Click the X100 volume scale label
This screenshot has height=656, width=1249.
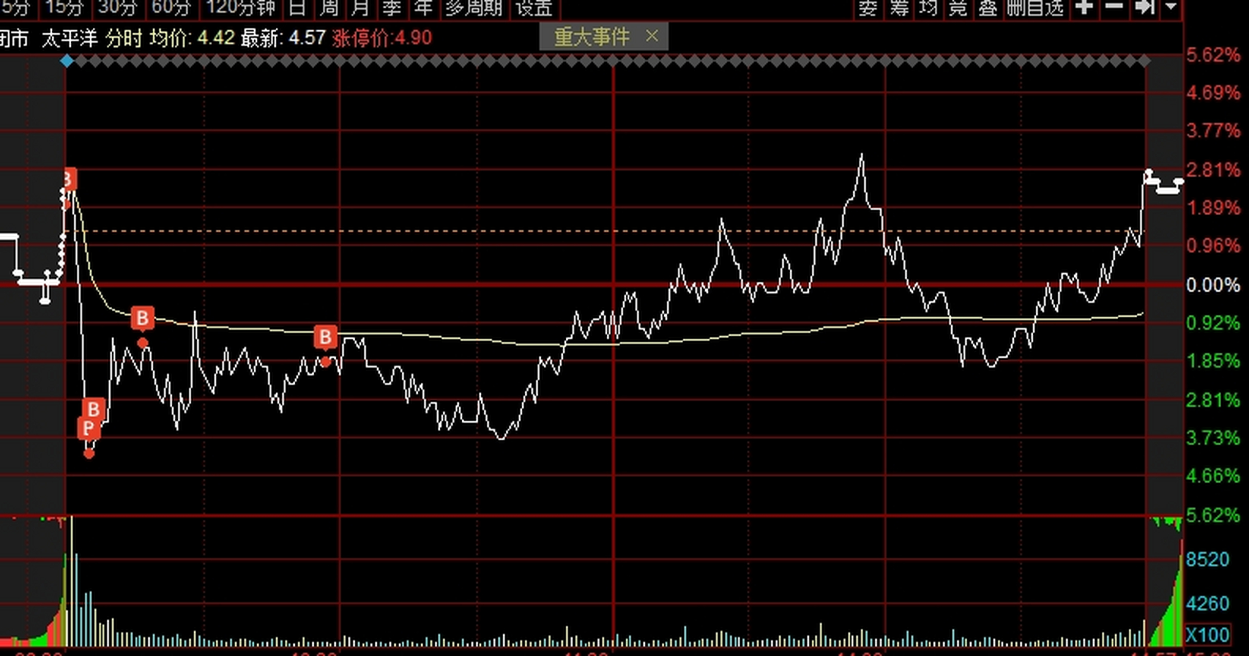pos(1207,635)
